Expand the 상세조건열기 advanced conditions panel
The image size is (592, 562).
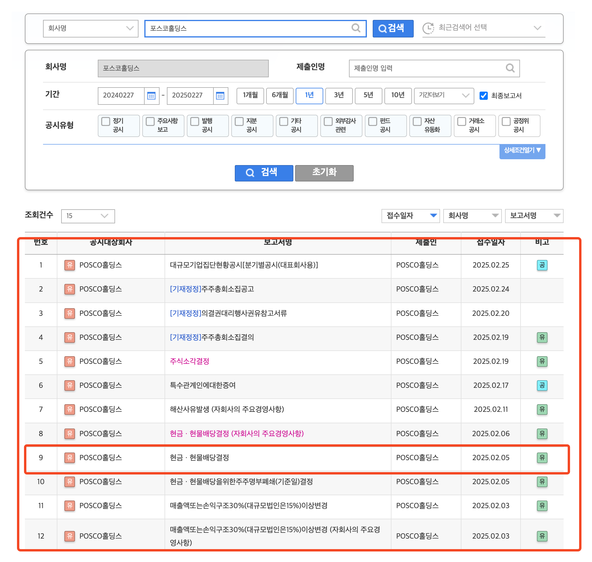click(522, 152)
